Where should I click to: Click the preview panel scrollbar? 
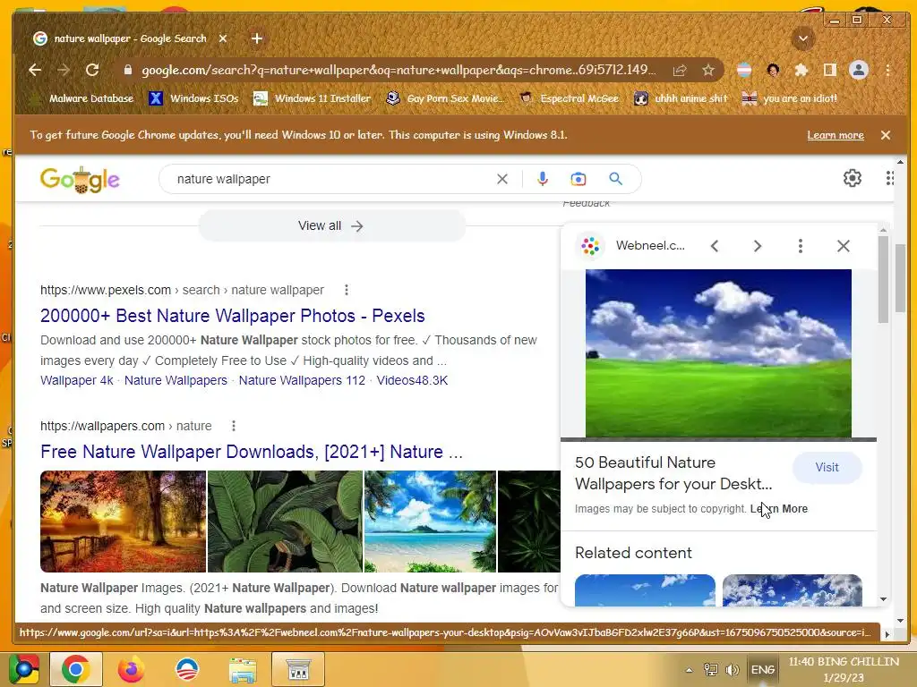point(883,279)
